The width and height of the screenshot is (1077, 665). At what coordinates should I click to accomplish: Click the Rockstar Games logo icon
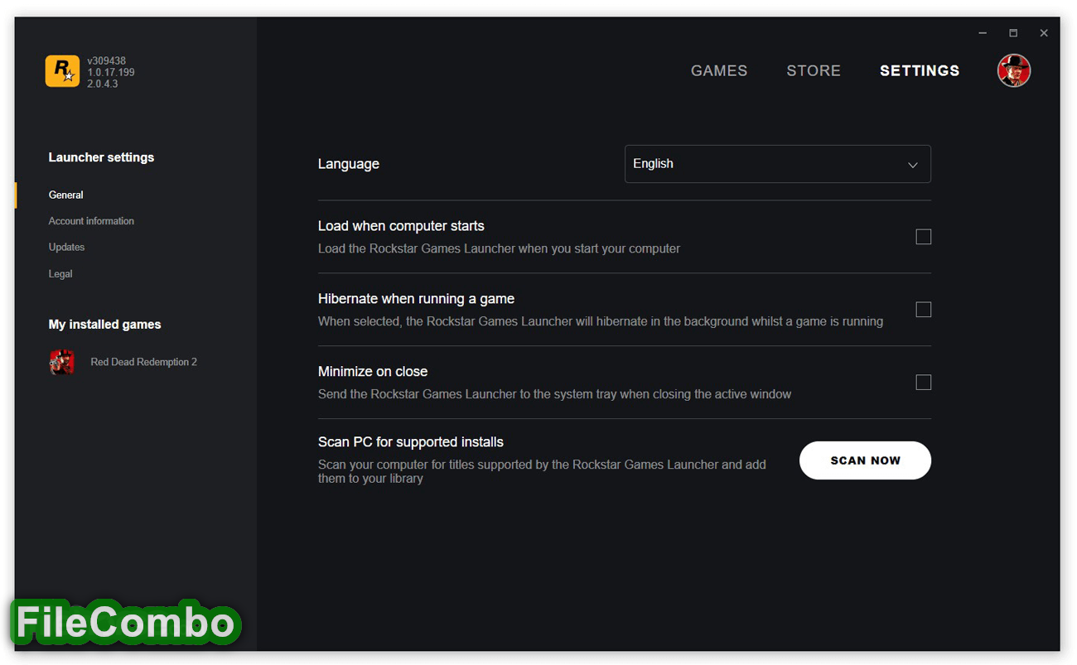click(62, 71)
